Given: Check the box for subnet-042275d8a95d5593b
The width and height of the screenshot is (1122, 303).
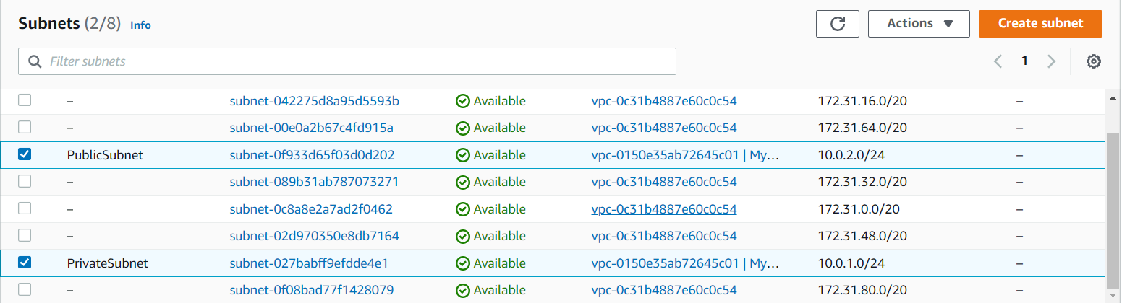Looking at the screenshot, I should pos(25,100).
